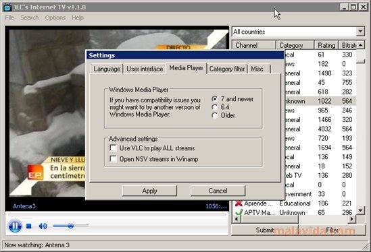371x252 pixels.
Task: Switch to the Language tab
Action: tap(107, 69)
